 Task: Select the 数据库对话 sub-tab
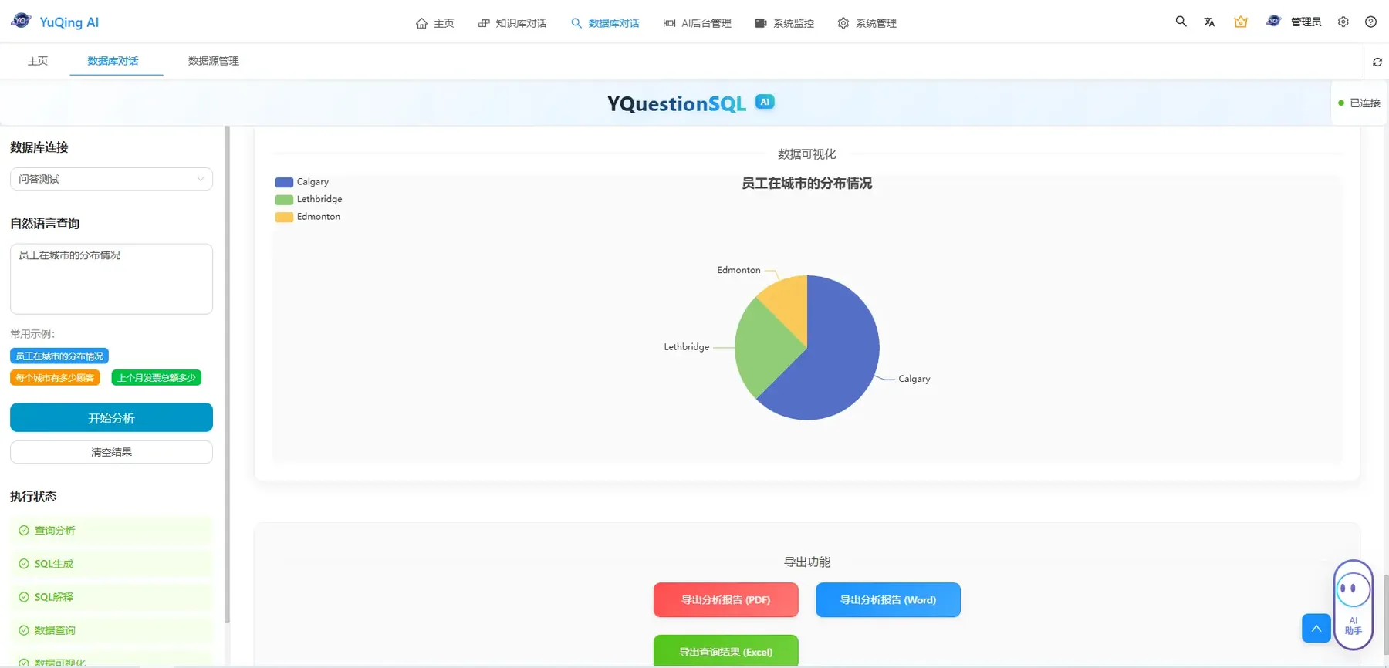pyautogui.click(x=113, y=61)
